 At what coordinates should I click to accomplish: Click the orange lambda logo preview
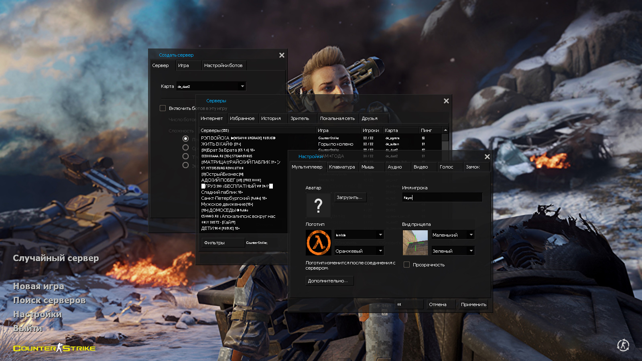pyautogui.click(x=319, y=243)
